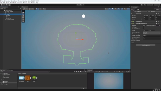Click Add Component button

[x=146, y=45]
